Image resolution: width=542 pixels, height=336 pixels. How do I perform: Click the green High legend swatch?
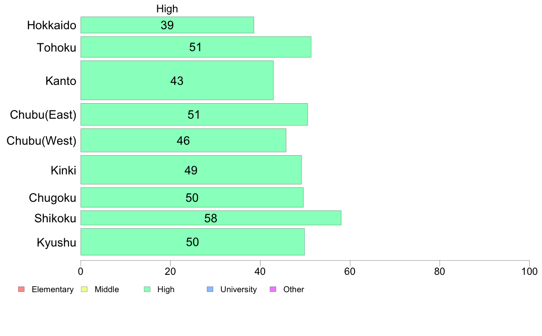[147, 289]
